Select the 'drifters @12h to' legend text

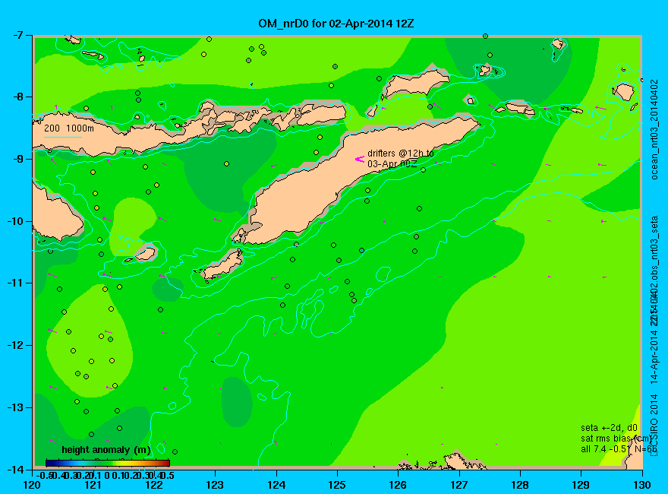coord(401,154)
